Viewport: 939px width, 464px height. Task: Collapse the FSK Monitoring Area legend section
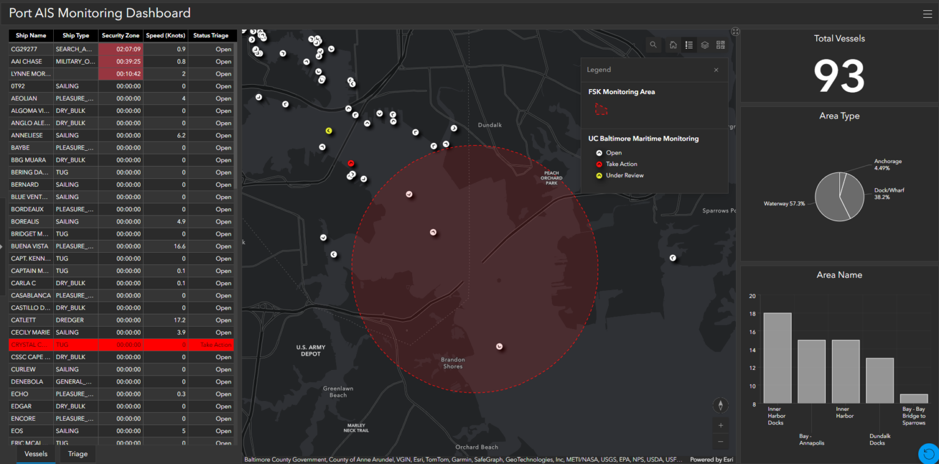[x=621, y=92]
